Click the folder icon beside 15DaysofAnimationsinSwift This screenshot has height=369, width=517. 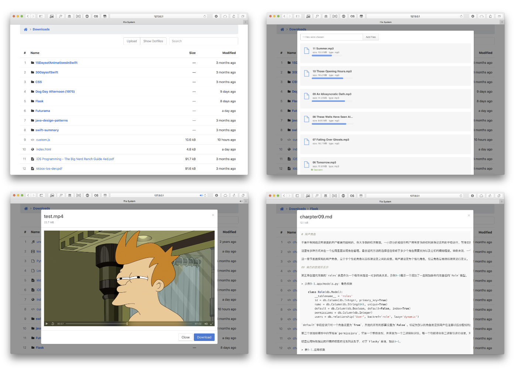click(x=32, y=63)
